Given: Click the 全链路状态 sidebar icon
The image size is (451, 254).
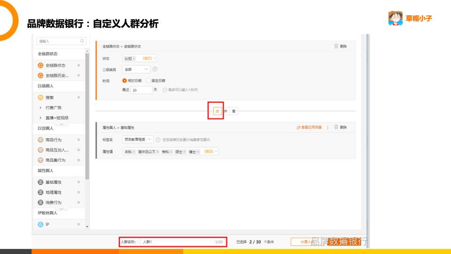Looking at the screenshot, I should [40, 65].
